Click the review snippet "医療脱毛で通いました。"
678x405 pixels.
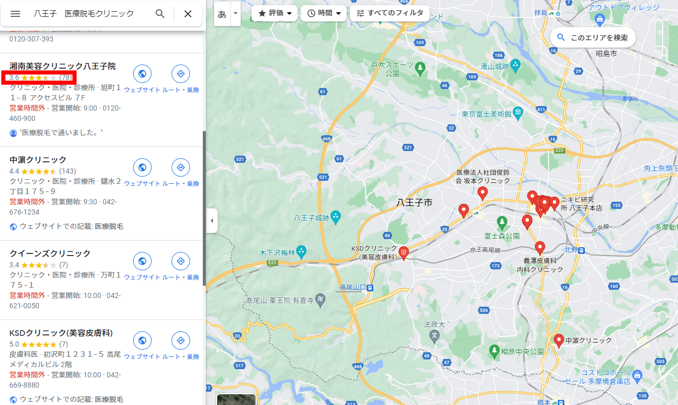(x=61, y=133)
